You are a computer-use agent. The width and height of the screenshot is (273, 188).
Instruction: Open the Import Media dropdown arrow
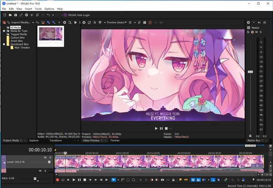[x=33, y=23]
